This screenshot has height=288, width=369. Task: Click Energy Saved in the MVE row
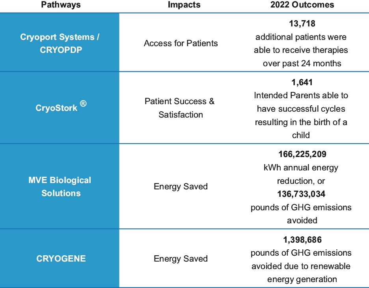[x=181, y=187]
